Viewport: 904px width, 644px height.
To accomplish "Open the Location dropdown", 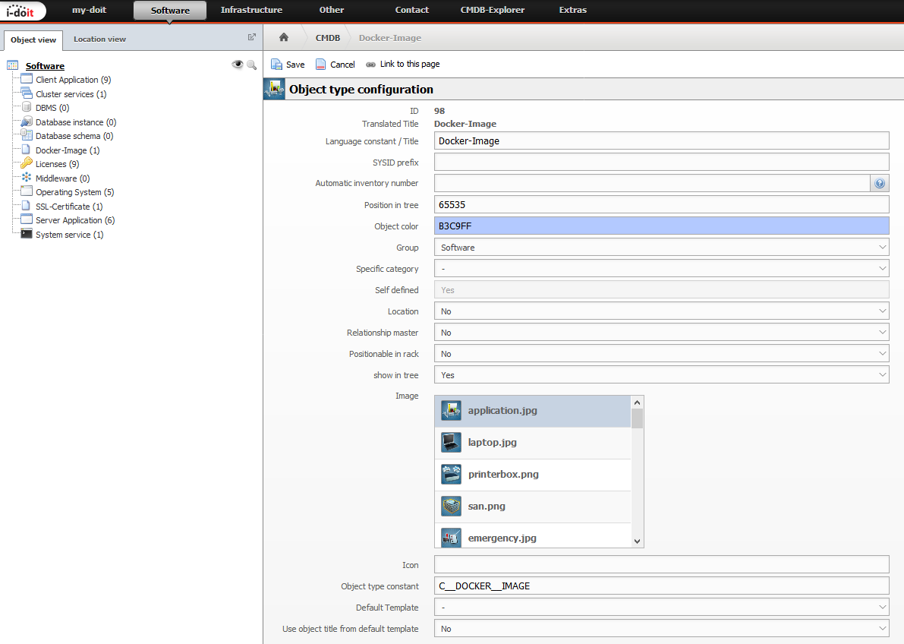I will tap(661, 311).
